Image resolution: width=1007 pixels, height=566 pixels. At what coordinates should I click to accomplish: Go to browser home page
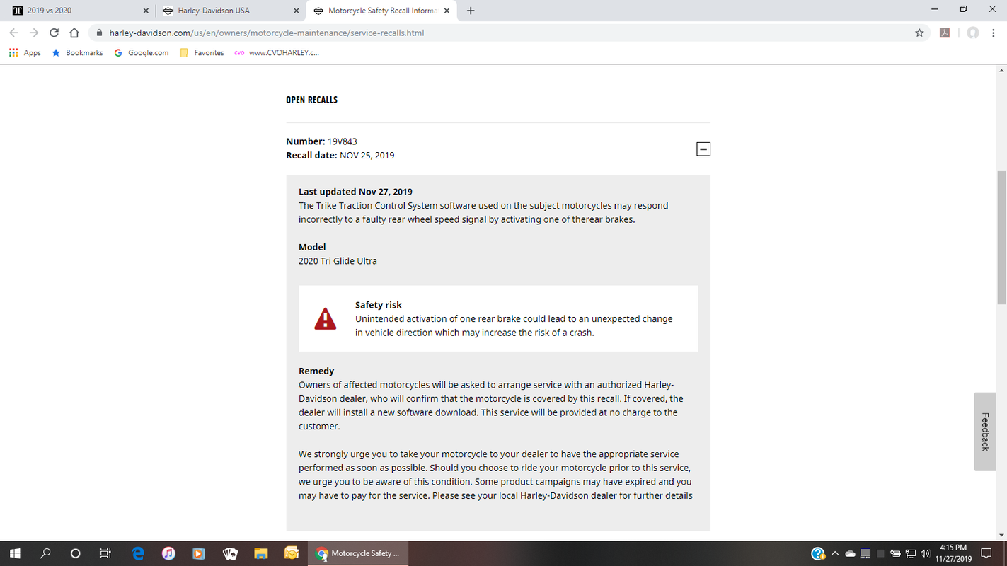point(74,33)
